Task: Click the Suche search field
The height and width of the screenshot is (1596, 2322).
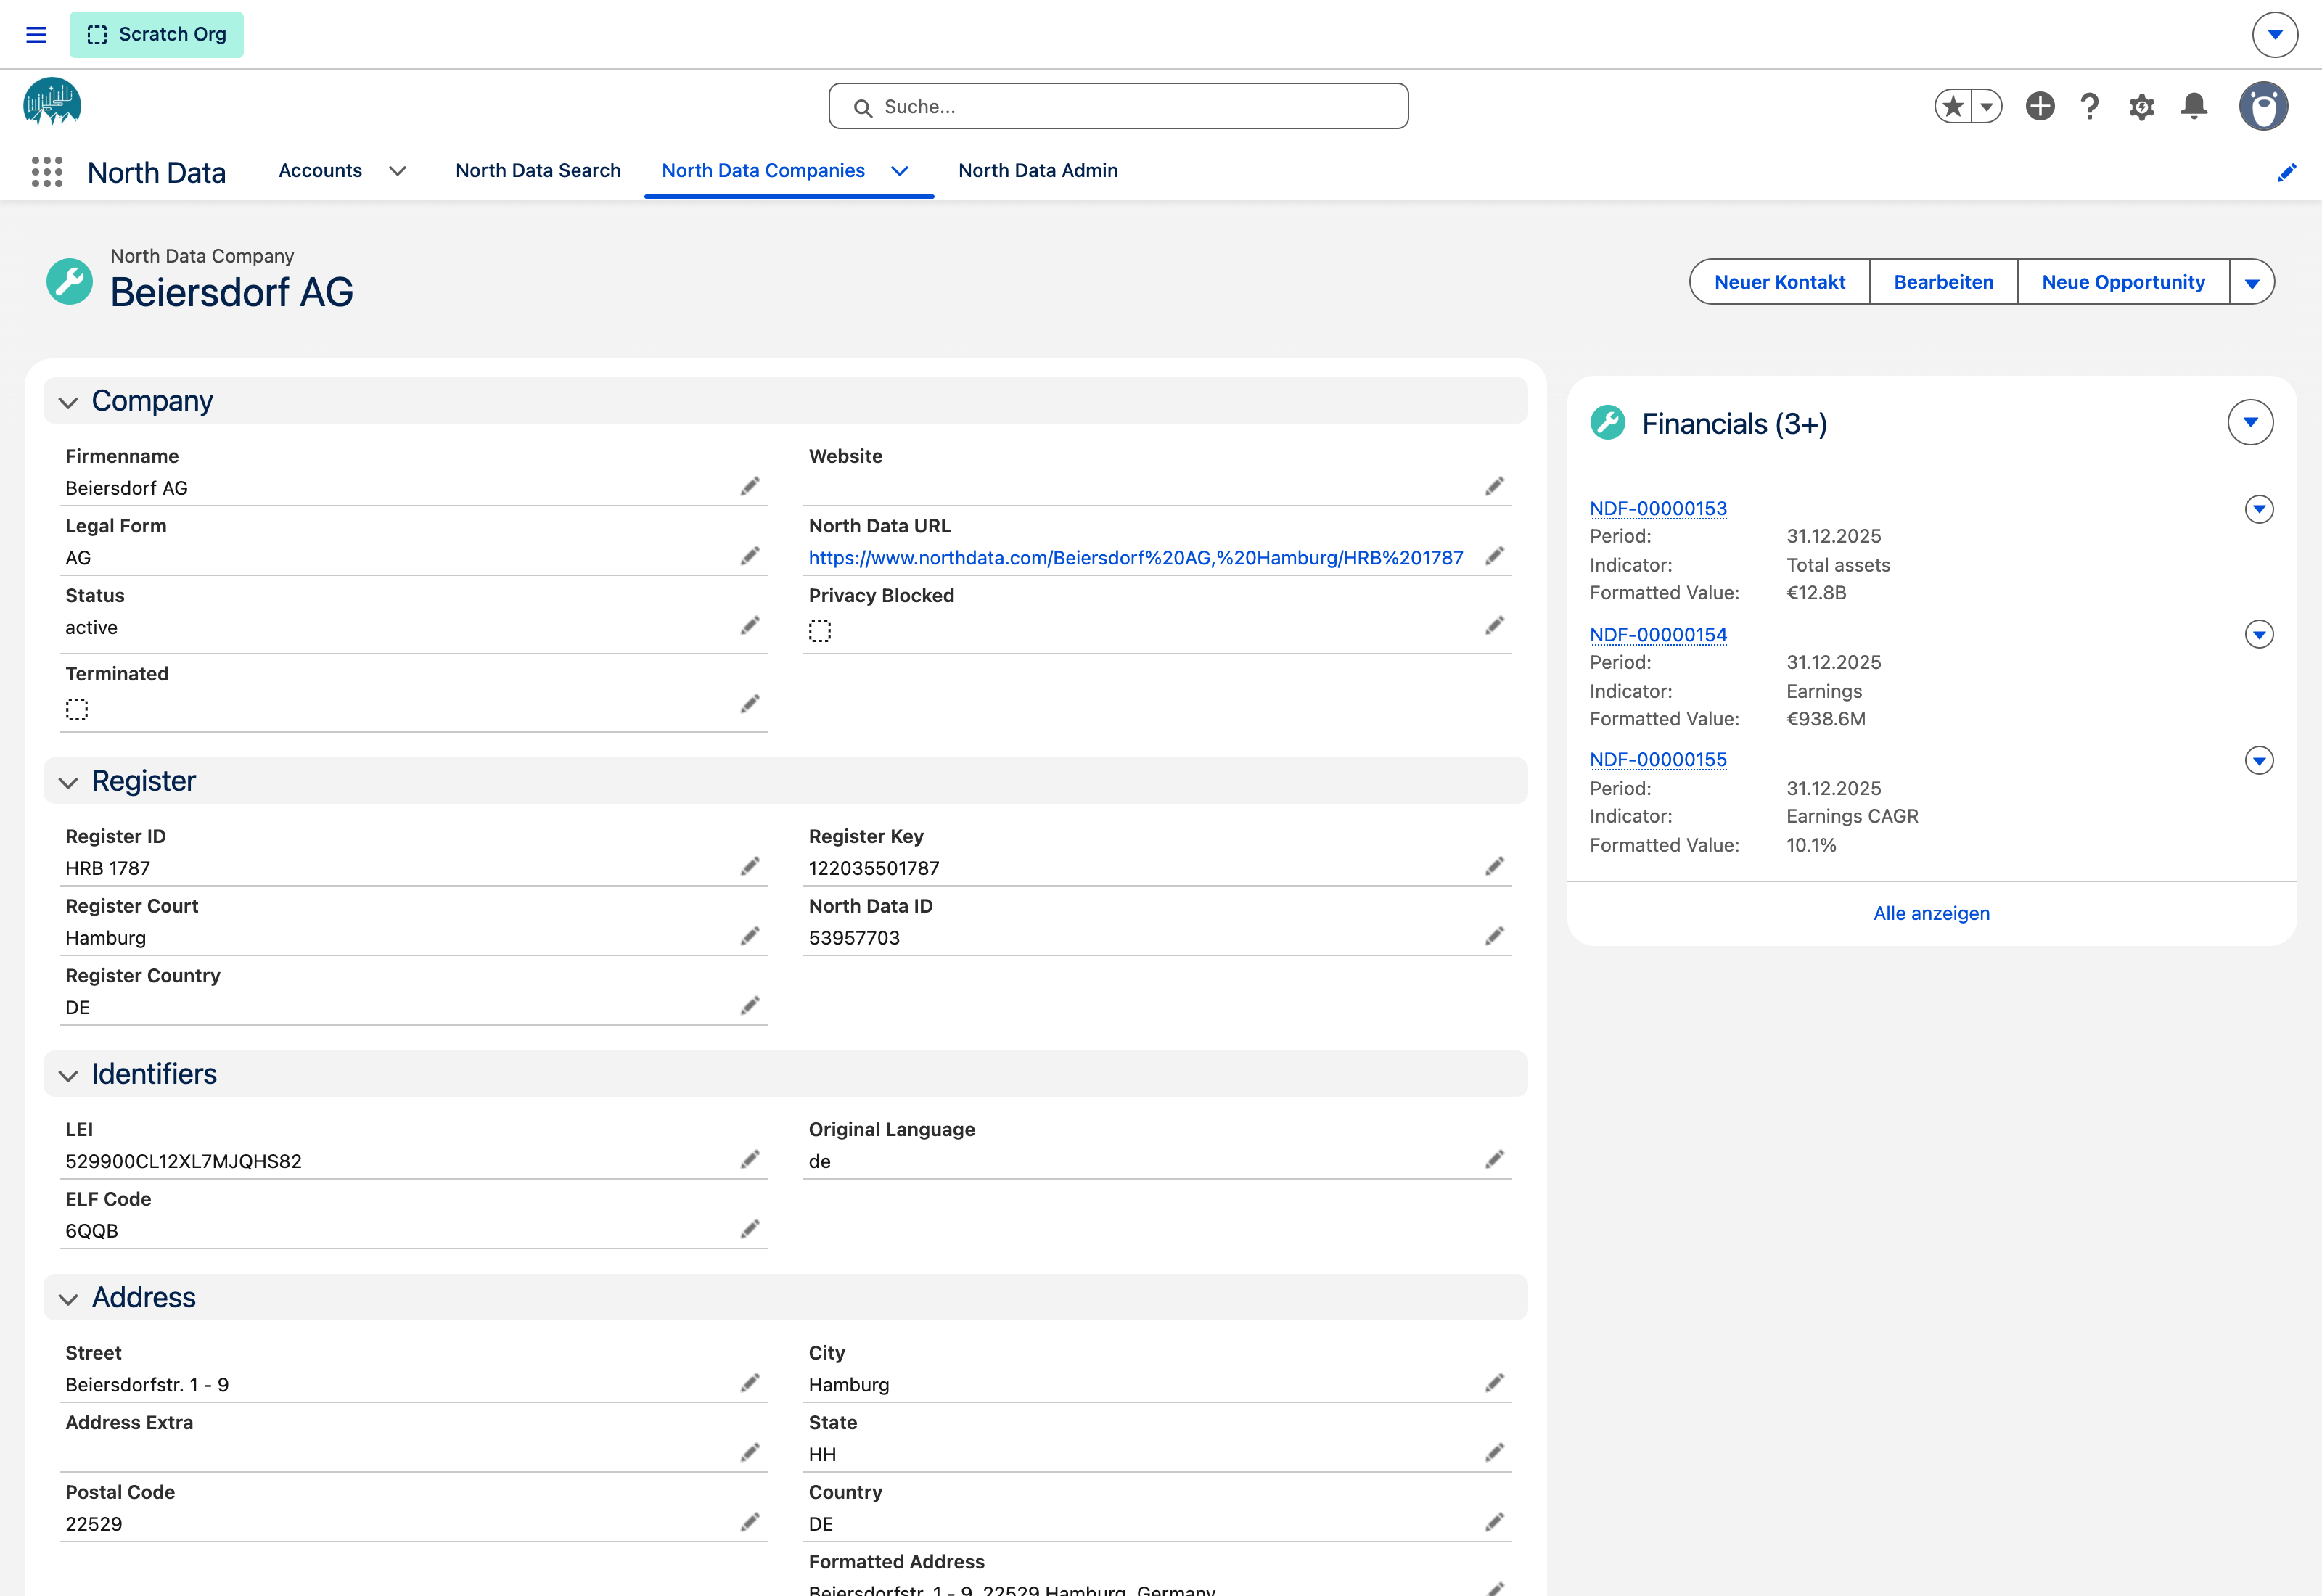Action: pos(1118,106)
